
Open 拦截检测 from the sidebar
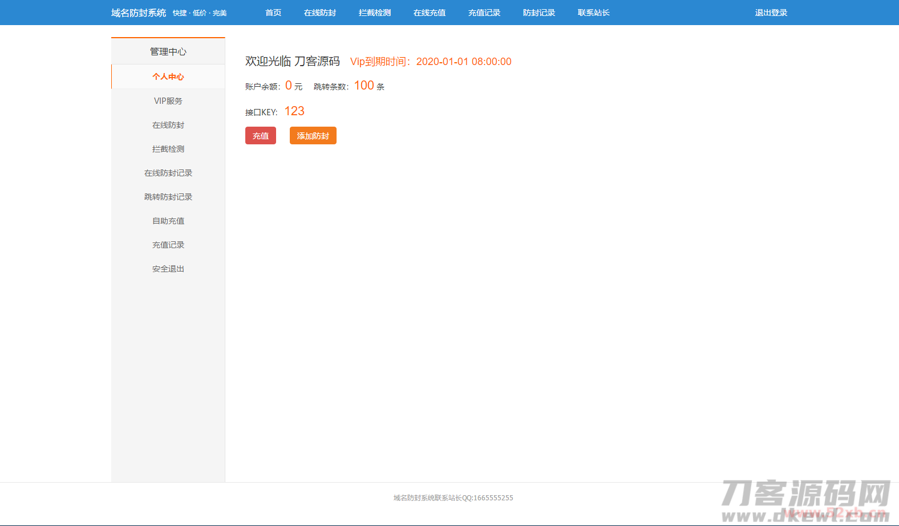(168, 149)
